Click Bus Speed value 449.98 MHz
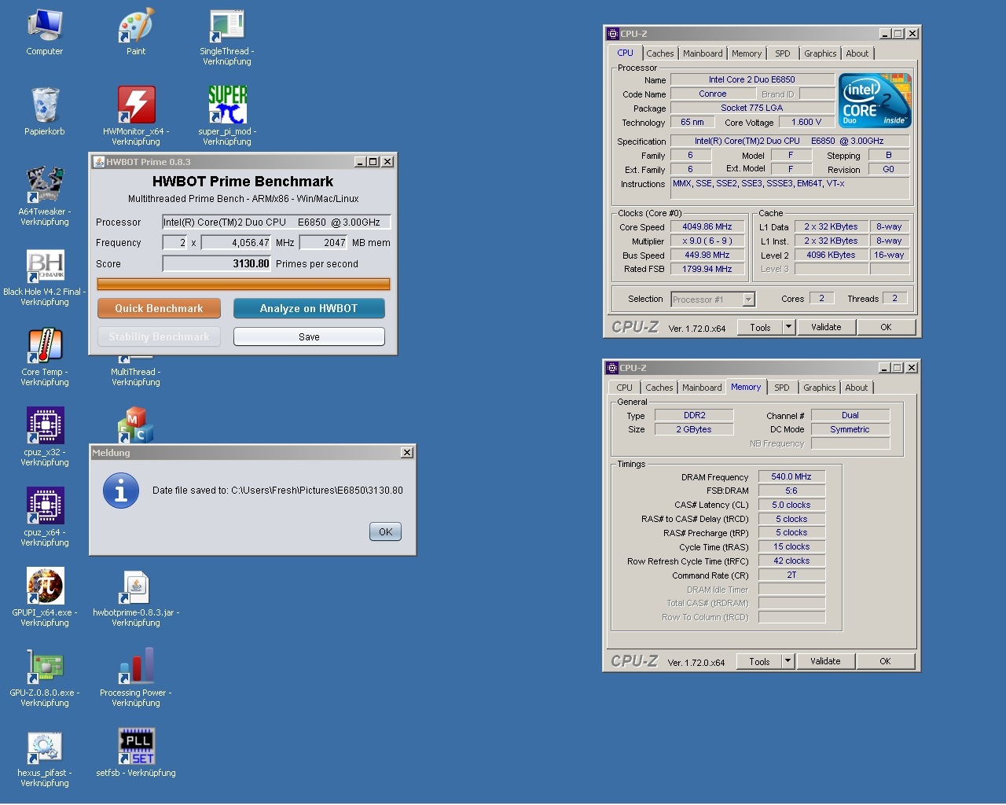Screen dimensions: 1006x805 (707, 255)
